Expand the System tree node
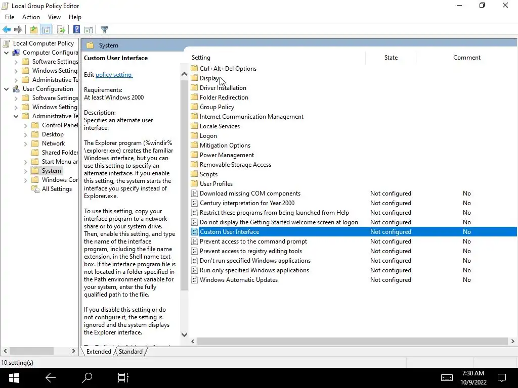This screenshot has height=388, width=518. click(25, 171)
